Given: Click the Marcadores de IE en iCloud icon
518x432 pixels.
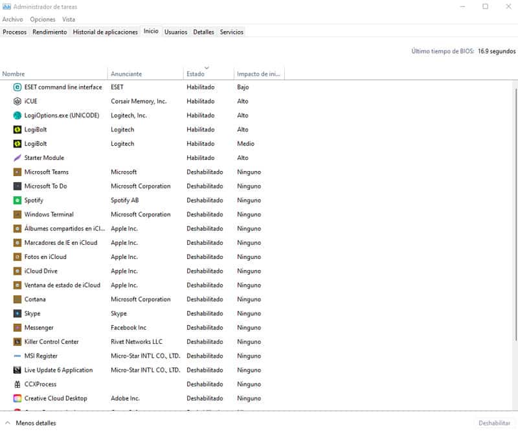Looking at the screenshot, I should [17, 243].
